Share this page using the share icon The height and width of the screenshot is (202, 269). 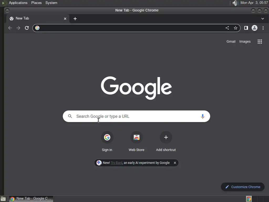[x=227, y=28]
